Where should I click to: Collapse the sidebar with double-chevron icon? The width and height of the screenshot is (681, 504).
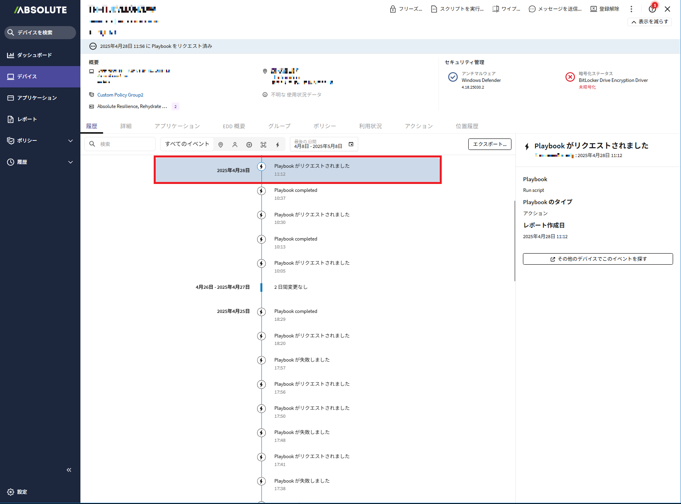click(x=69, y=470)
